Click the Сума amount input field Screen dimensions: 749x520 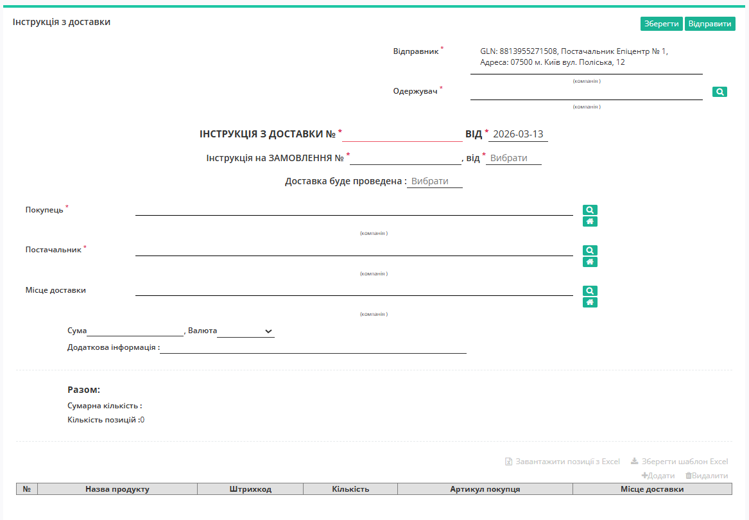tap(135, 329)
